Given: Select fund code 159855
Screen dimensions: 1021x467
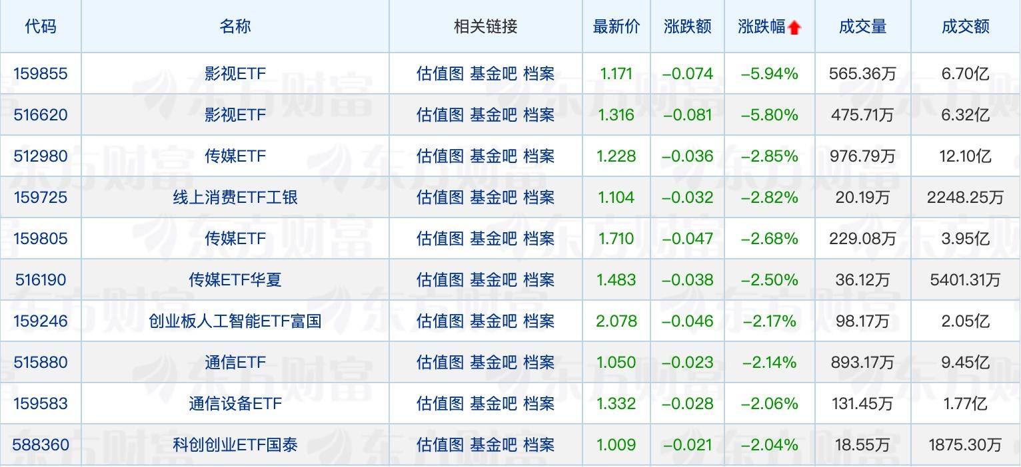Looking at the screenshot, I should click(x=41, y=74).
